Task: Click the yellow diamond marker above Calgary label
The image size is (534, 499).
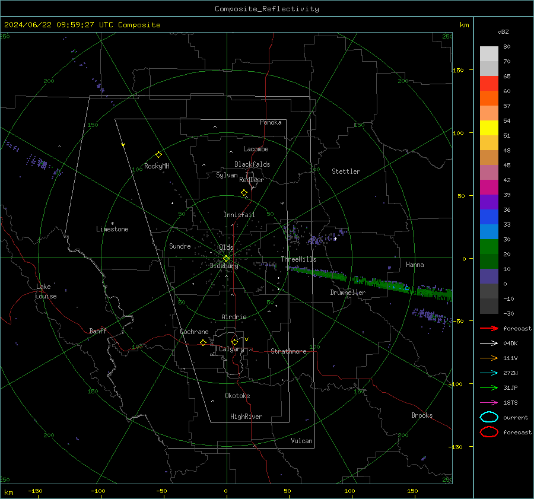Action: 234,342
